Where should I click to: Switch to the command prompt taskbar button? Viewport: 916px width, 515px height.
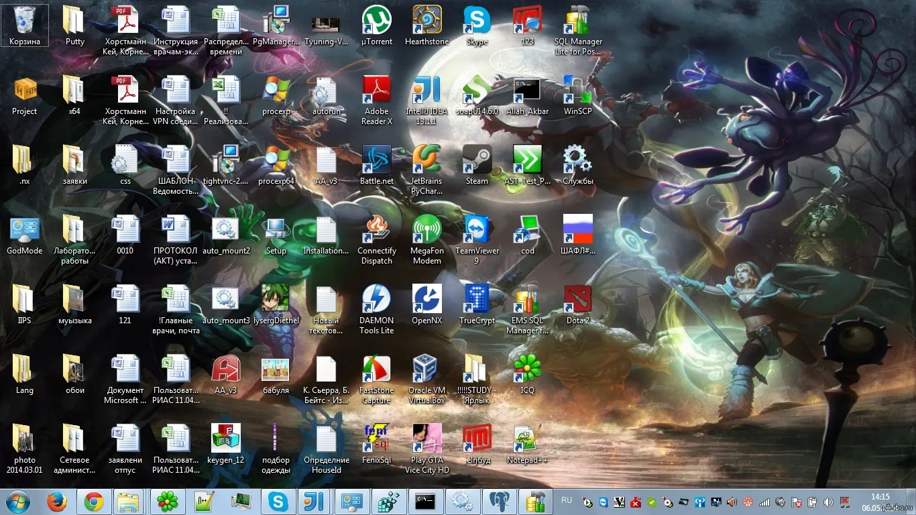(425, 502)
